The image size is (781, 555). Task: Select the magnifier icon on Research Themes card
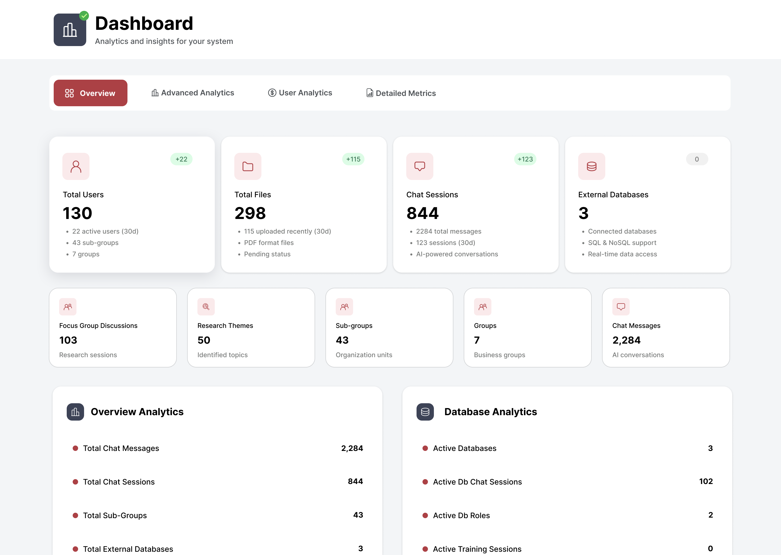click(x=206, y=307)
